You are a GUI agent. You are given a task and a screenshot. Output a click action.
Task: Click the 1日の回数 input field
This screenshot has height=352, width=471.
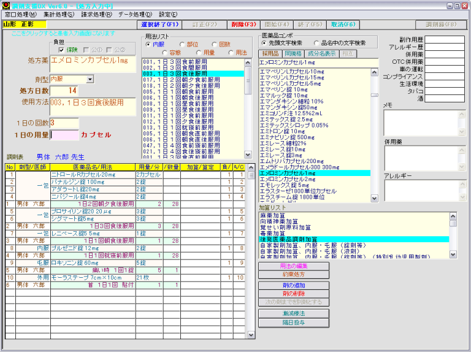coord(64,123)
